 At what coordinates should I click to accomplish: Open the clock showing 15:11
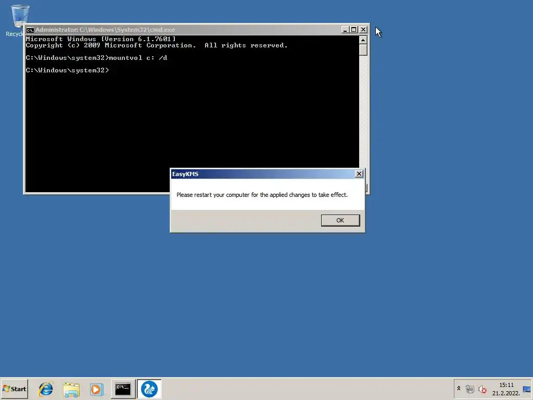[506, 389]
